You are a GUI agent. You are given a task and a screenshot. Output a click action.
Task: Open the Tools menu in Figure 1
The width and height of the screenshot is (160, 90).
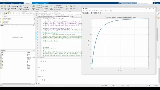(97, 11)
